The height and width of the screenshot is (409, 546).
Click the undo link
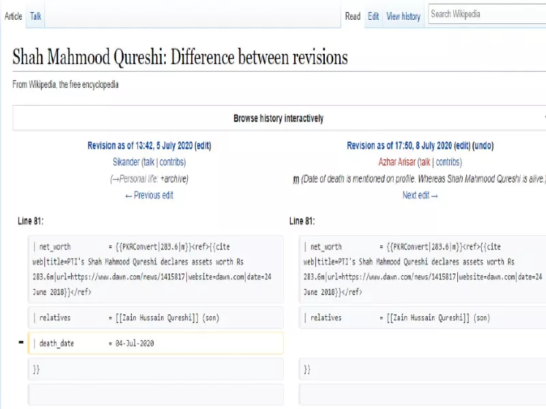pyautogui.click(x=483, y=145)
